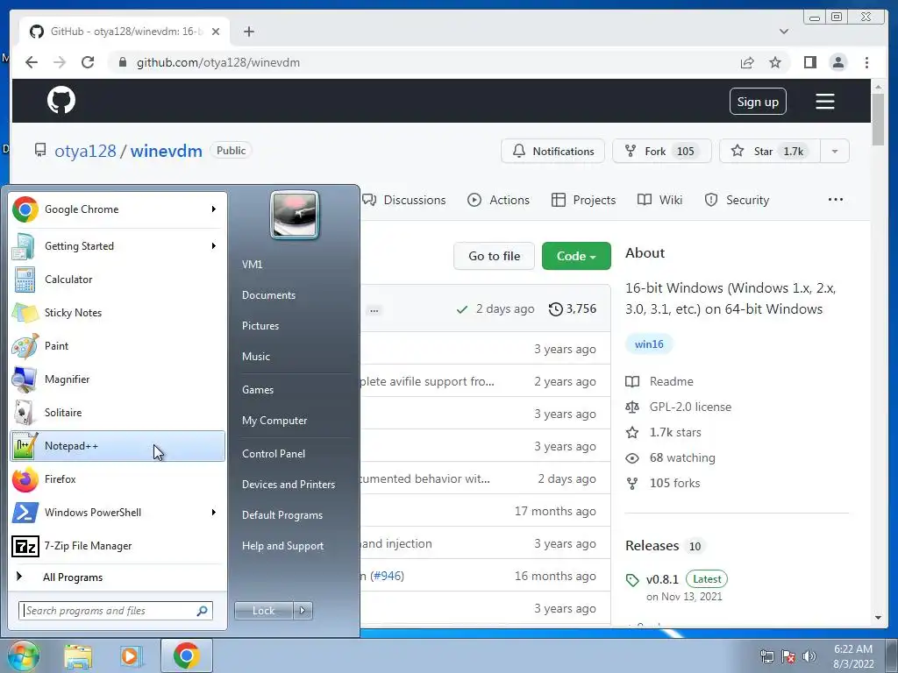Click the Sign up button
Screen dimensions: 898x673
coord(758,102)
